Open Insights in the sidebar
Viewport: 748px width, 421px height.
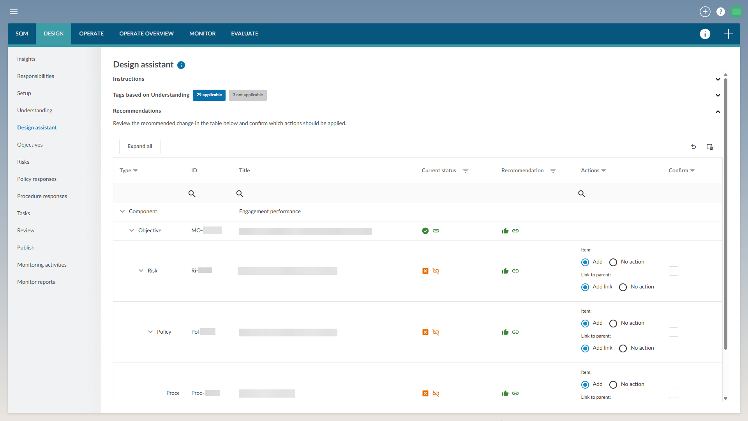click(26, 59)
